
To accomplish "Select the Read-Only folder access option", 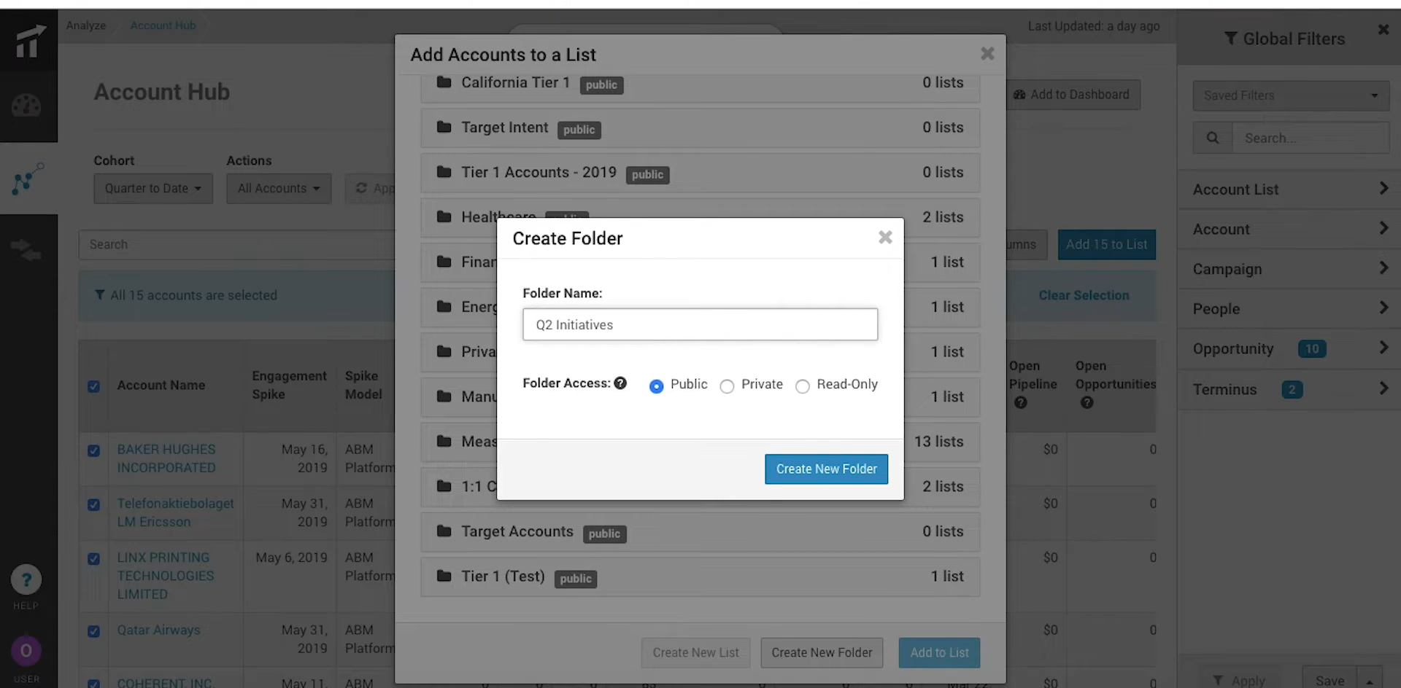I will pyautogui.click(x=803, y=386).
